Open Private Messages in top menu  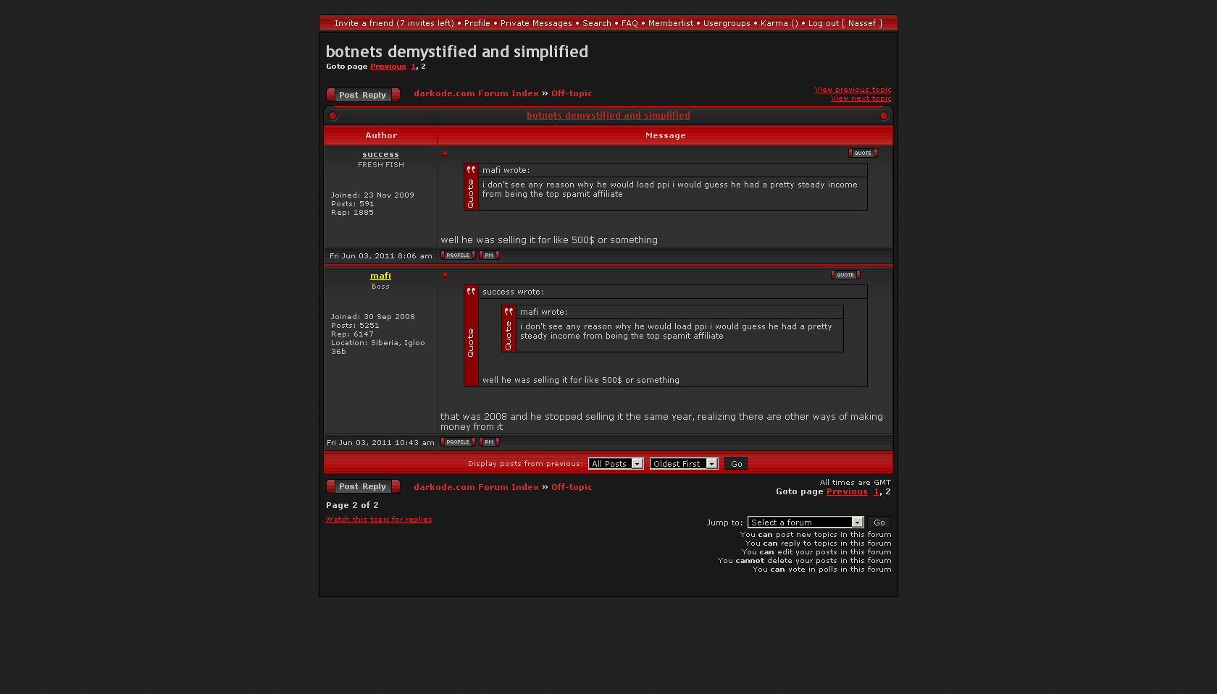(x=536, y=23)
